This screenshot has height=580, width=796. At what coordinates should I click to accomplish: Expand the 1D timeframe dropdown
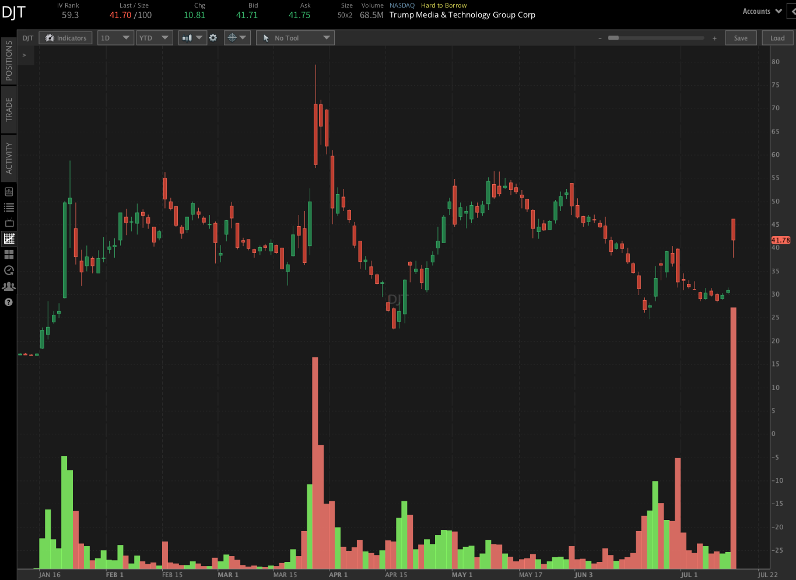115,37
